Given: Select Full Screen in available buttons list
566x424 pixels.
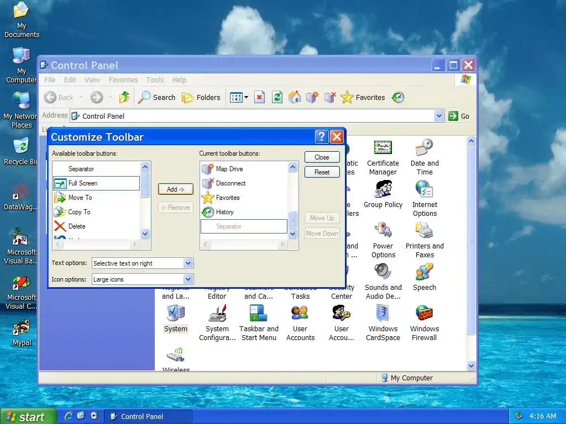Looking at the screenshot, I should (96, 183).
